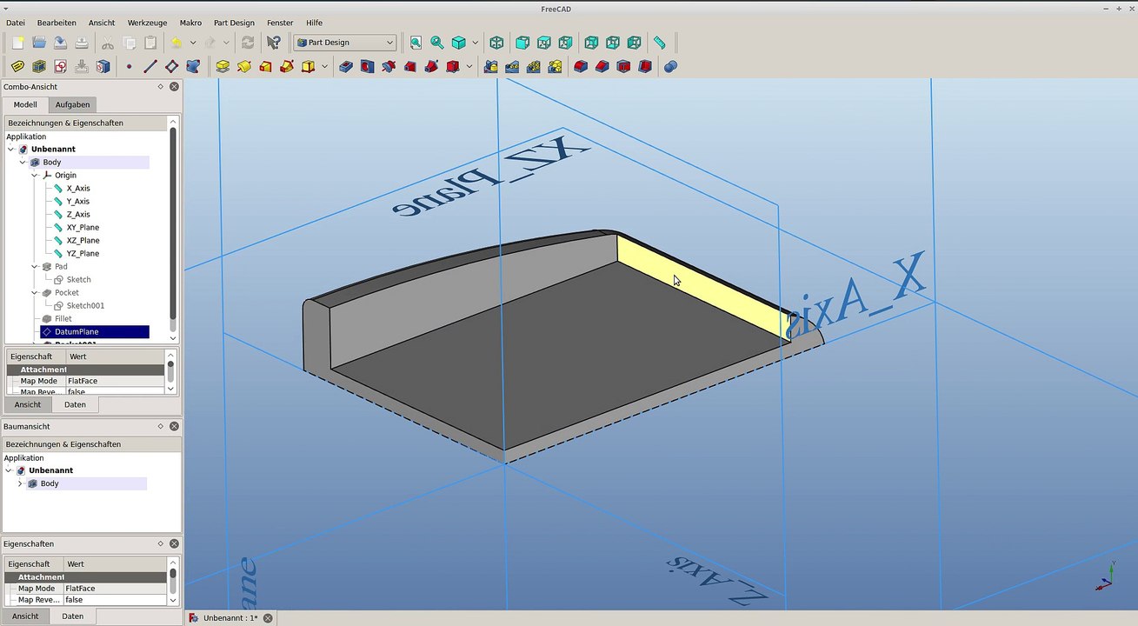The image size is (1138, 626).
Task: Open the Part Design menu
Action: pos(235,23)
